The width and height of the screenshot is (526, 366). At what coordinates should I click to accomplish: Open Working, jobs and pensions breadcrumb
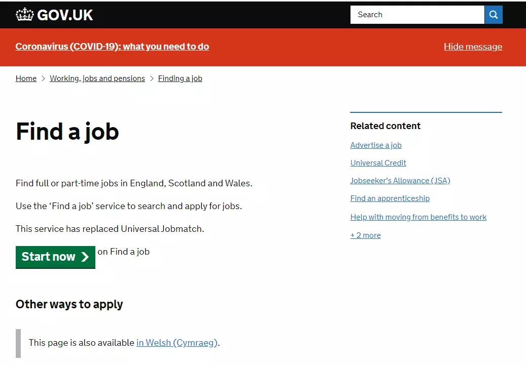tap(97, 78)
